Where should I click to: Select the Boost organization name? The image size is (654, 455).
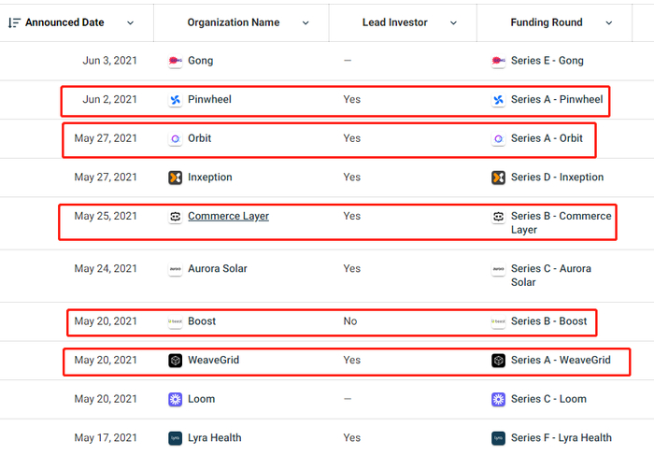[202, 321]
